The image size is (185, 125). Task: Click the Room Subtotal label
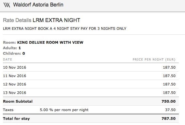coord(18,101)
